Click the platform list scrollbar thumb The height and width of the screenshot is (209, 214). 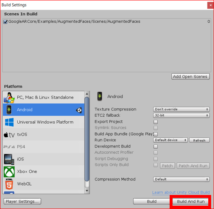click(x=87, y=139)
